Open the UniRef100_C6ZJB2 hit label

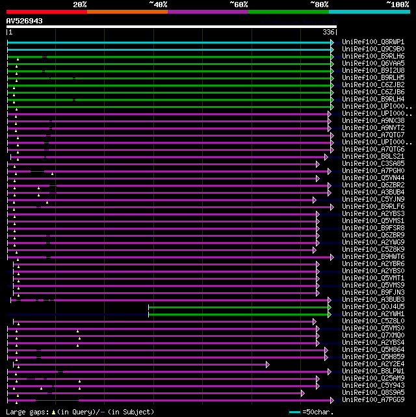pyautogui.click(x=373, y=85)
